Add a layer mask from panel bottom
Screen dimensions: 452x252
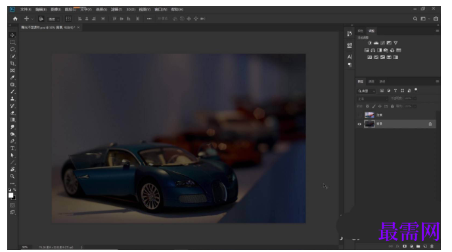[405, 246]
